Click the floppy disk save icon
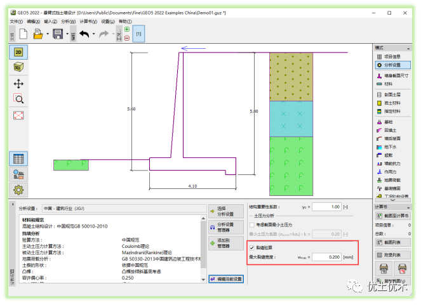 coord(58,34)
